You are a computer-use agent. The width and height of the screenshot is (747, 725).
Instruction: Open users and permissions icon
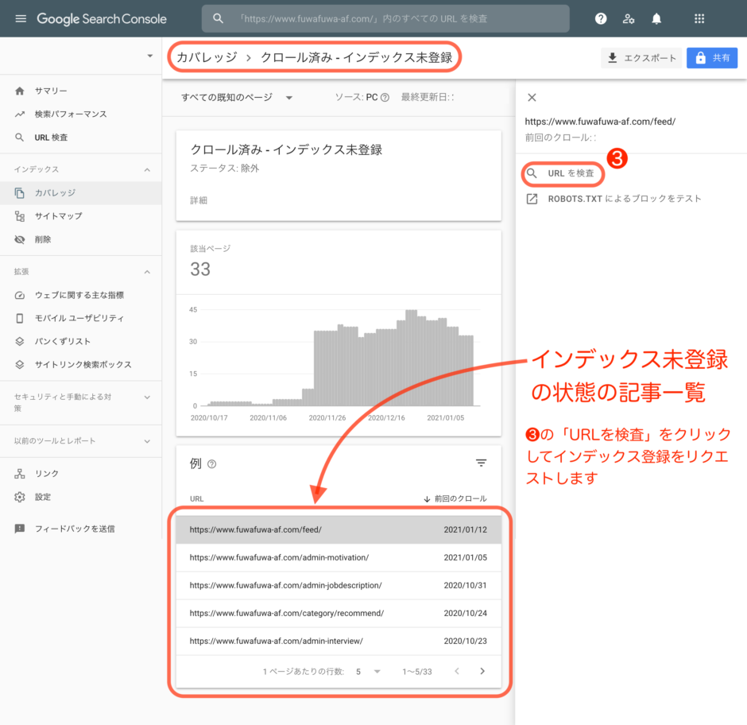pos(629,18)
